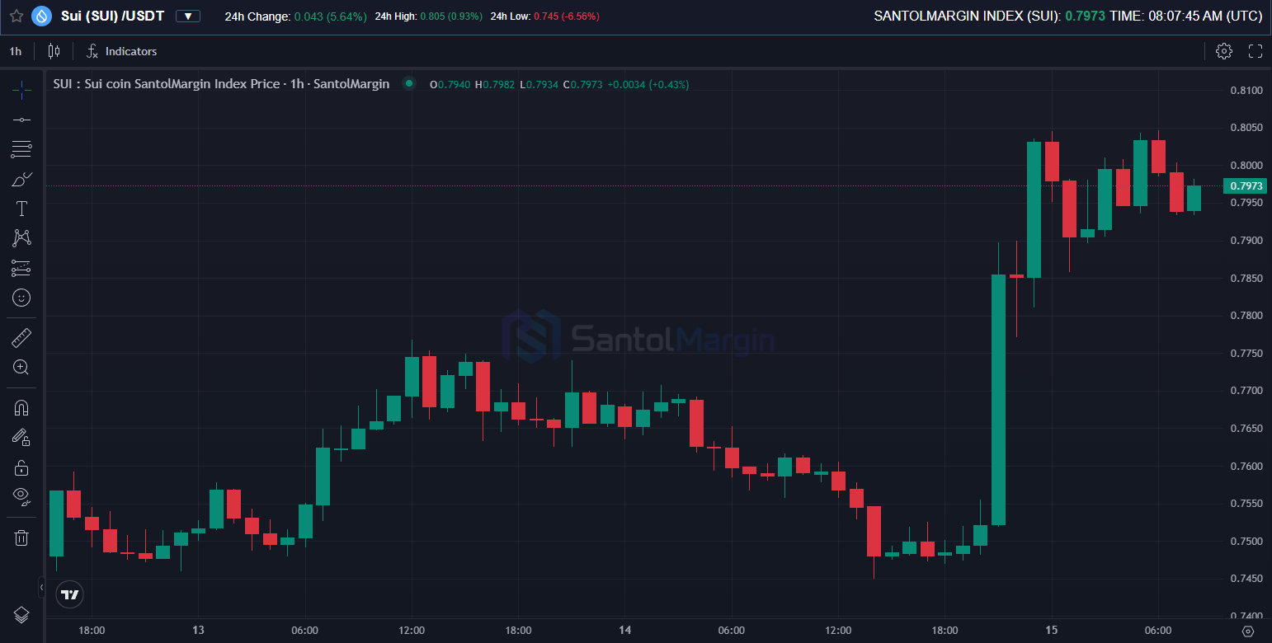Click the 0.8100 price axis label
This screenshot has height=643, width=1272.
pos(1246,90)
